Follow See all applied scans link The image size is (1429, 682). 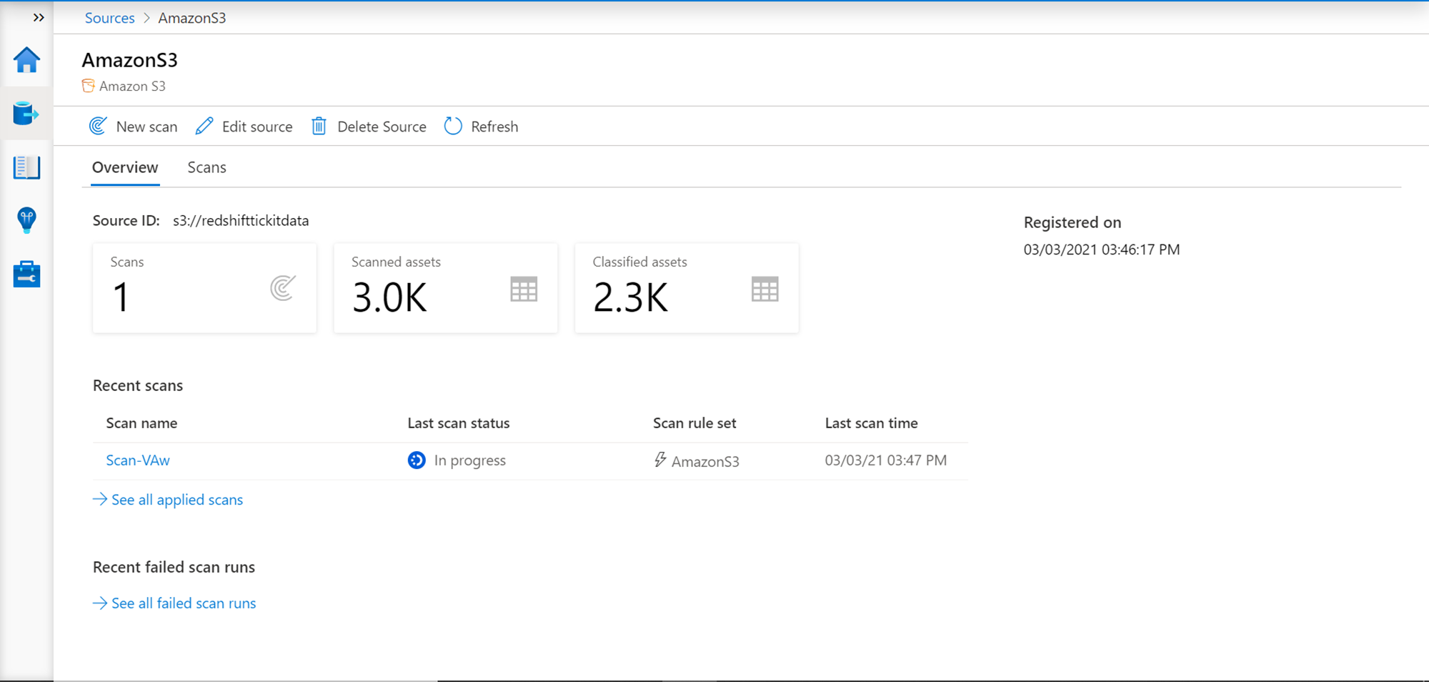point(176,500)
